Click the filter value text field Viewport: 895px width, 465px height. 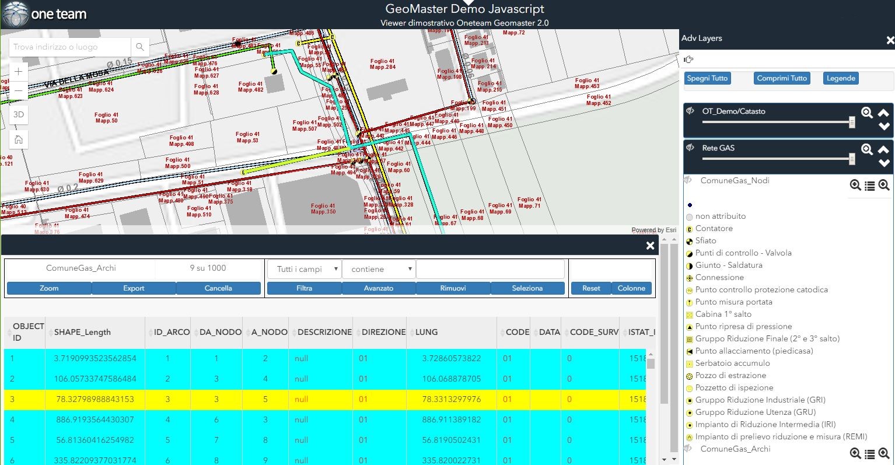tap(490, 269)
